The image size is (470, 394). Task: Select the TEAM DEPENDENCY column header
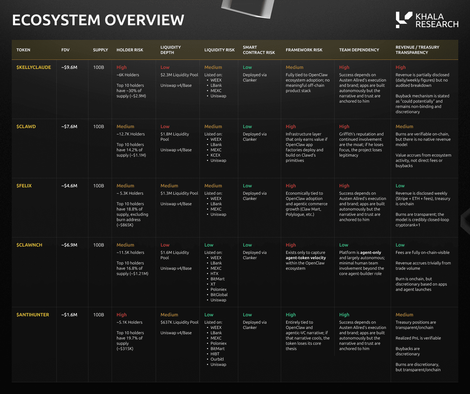(x=359, y=50)
